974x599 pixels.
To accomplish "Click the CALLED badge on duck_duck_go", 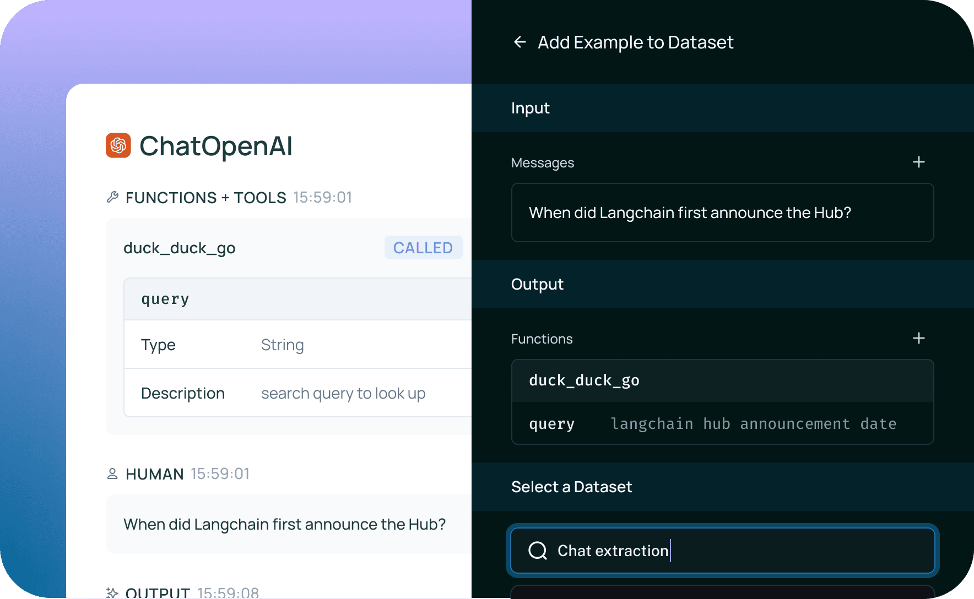I will pyautogui.click(x=423, y=248).
